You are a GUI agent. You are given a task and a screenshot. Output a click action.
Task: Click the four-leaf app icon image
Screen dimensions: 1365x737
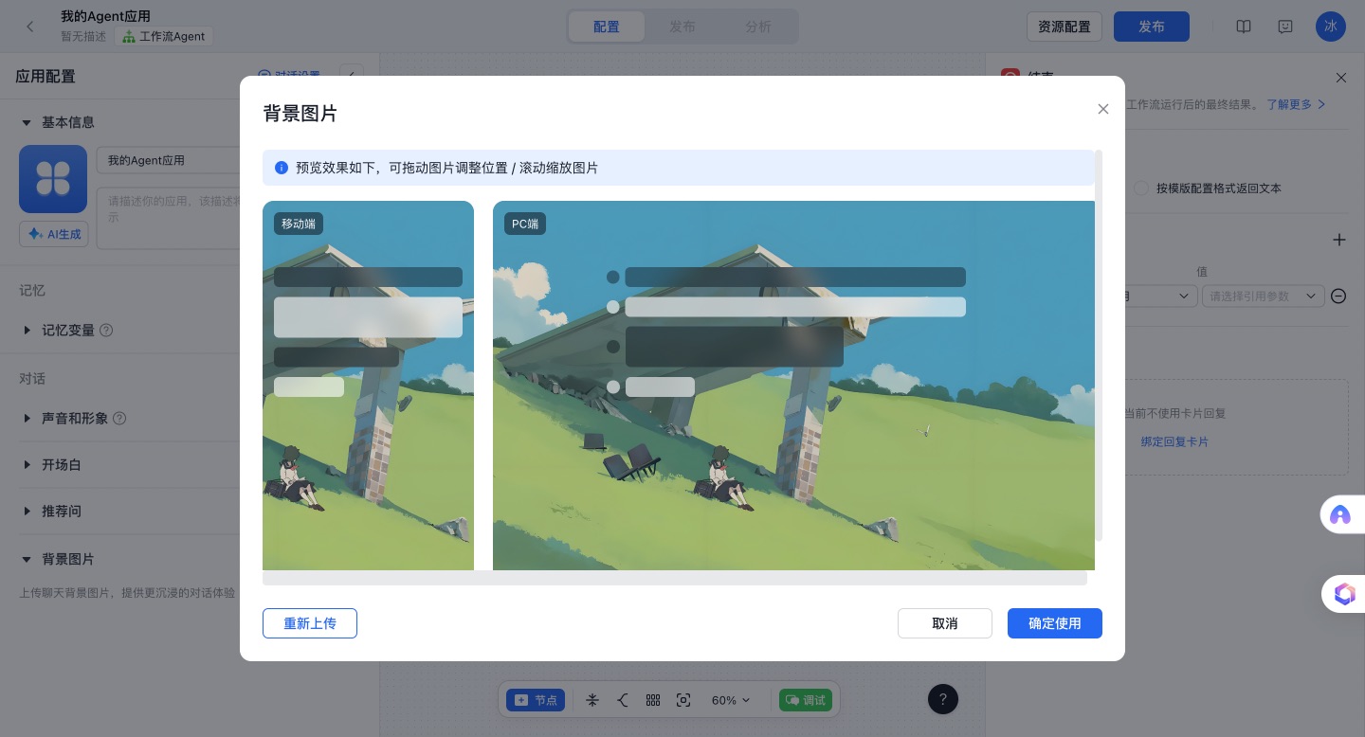pyautogui.click(x=53, y=179)
